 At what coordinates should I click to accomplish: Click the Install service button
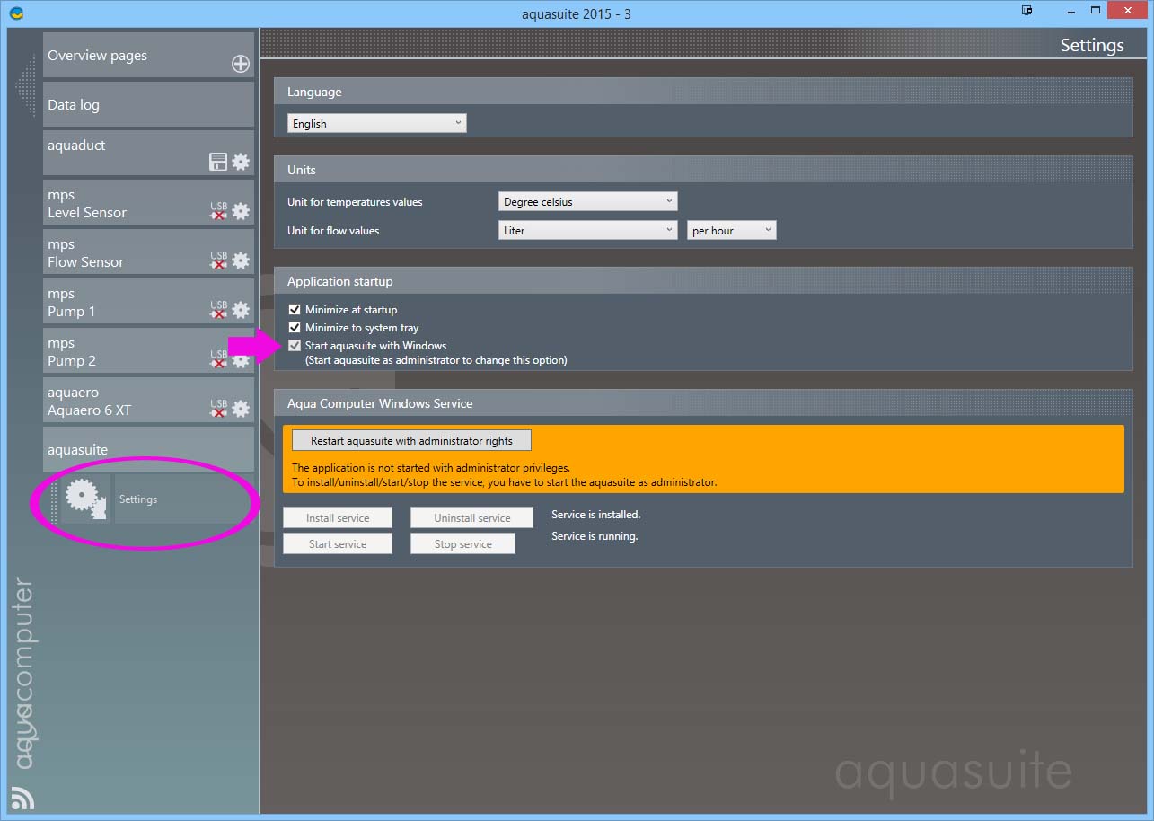pyautogui.click(x=338, y=518)
